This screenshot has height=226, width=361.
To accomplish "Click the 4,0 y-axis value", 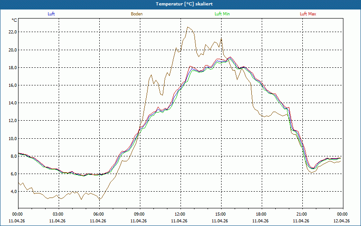I will click(x=14, y=191).
